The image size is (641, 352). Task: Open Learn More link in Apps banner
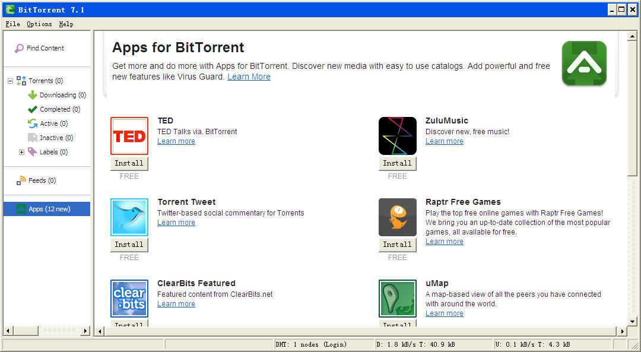pos(249,77)
